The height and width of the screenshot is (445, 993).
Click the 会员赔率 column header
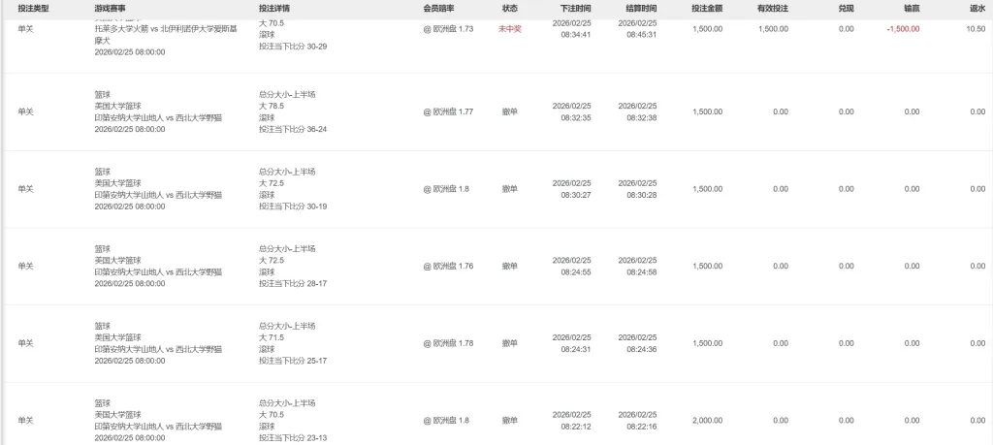(440, 7)
